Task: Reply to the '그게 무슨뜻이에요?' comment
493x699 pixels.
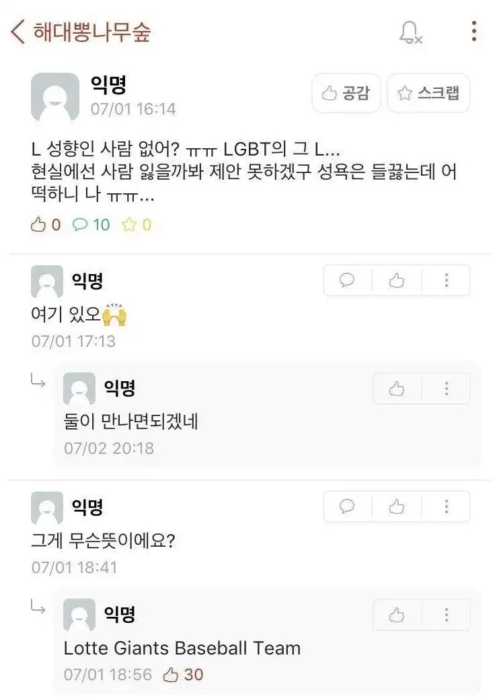Action: (x=348, y=506)
